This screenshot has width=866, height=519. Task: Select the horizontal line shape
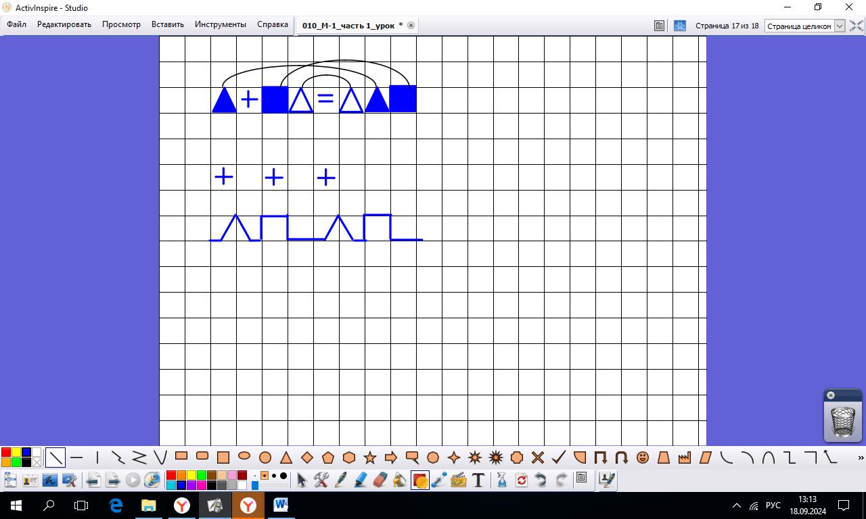[76, 458]
